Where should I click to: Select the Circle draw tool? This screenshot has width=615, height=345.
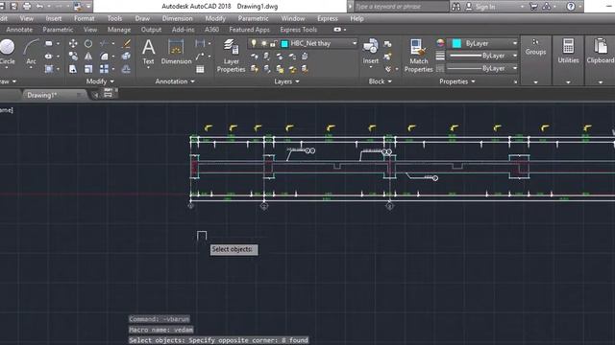click(x=7, y=51)
